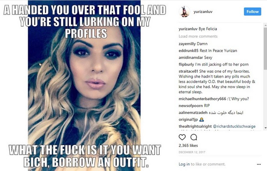This screenshot has height=171, width=267.
Task: Click the scrollbar down arrow
Action: (265, 128)
